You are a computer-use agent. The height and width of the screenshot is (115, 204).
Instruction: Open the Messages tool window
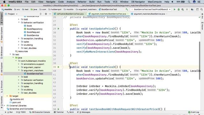[84, 112]
